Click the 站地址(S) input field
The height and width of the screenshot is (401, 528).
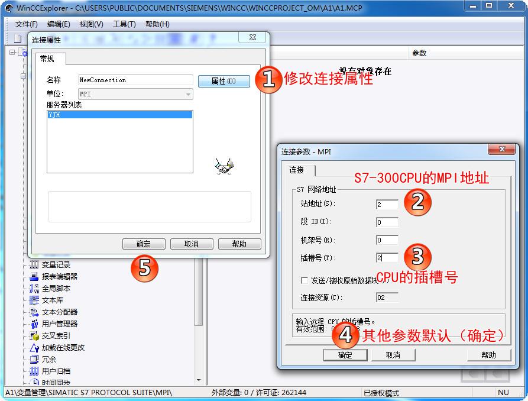coord(387,204)
